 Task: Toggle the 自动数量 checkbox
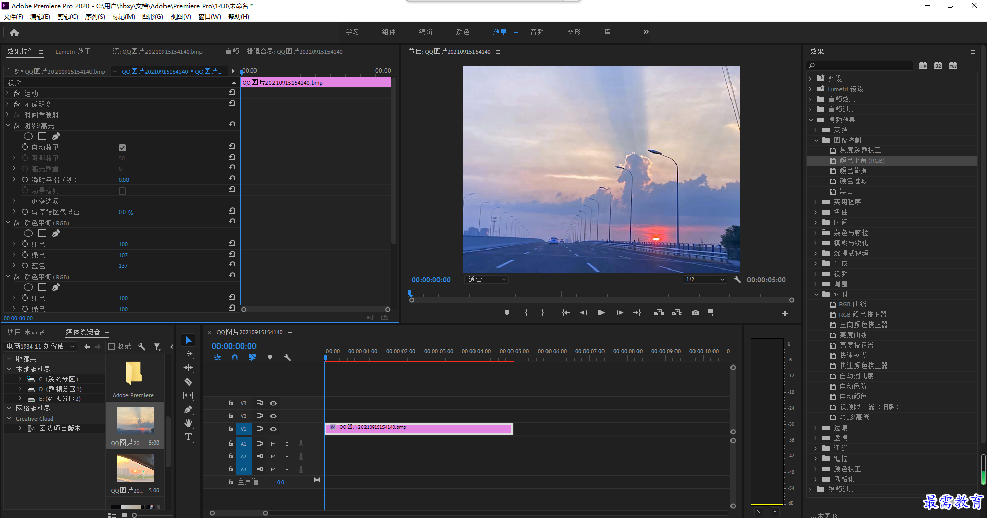coord(122,148)
